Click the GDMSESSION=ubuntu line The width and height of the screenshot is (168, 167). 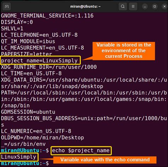pyautogui.click(x=28, y=112)
